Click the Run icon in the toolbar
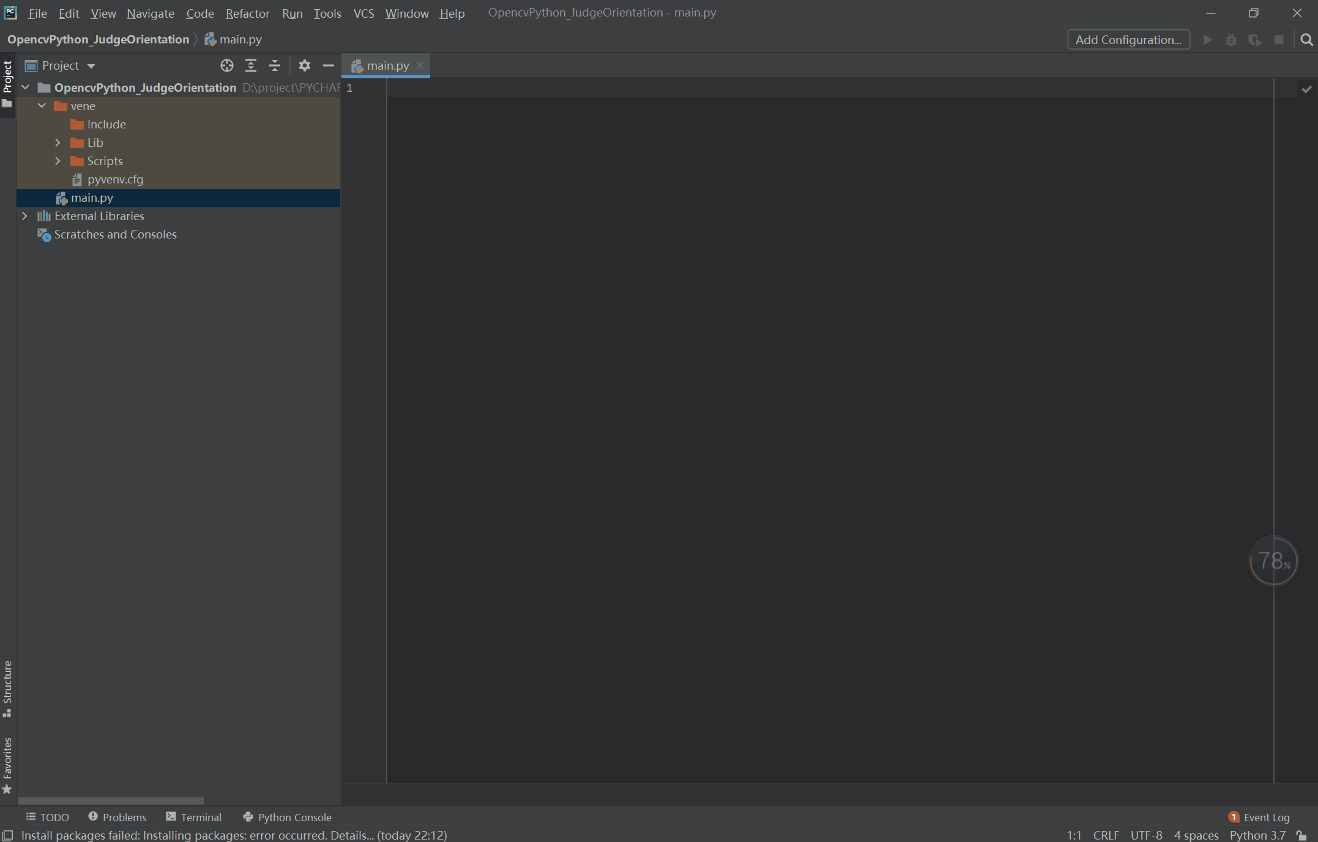 [x=1207, y=39]
